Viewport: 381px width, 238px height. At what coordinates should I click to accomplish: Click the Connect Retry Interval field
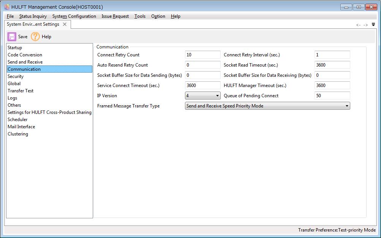coord(332,55)
